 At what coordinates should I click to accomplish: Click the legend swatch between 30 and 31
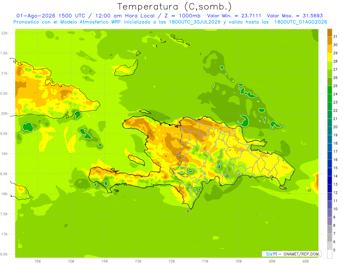click(x=330, y=41)
